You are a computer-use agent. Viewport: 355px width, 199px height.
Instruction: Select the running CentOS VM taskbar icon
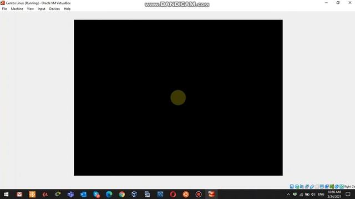[x=211, y=194]
